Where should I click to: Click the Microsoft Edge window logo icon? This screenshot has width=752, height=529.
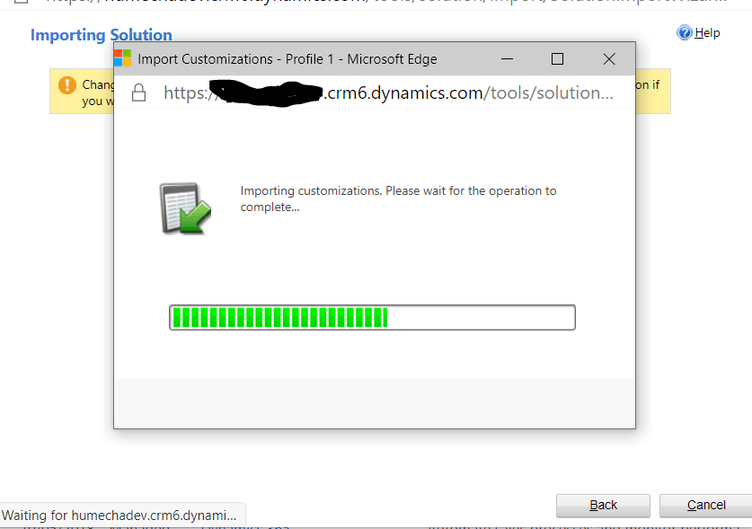123,58
